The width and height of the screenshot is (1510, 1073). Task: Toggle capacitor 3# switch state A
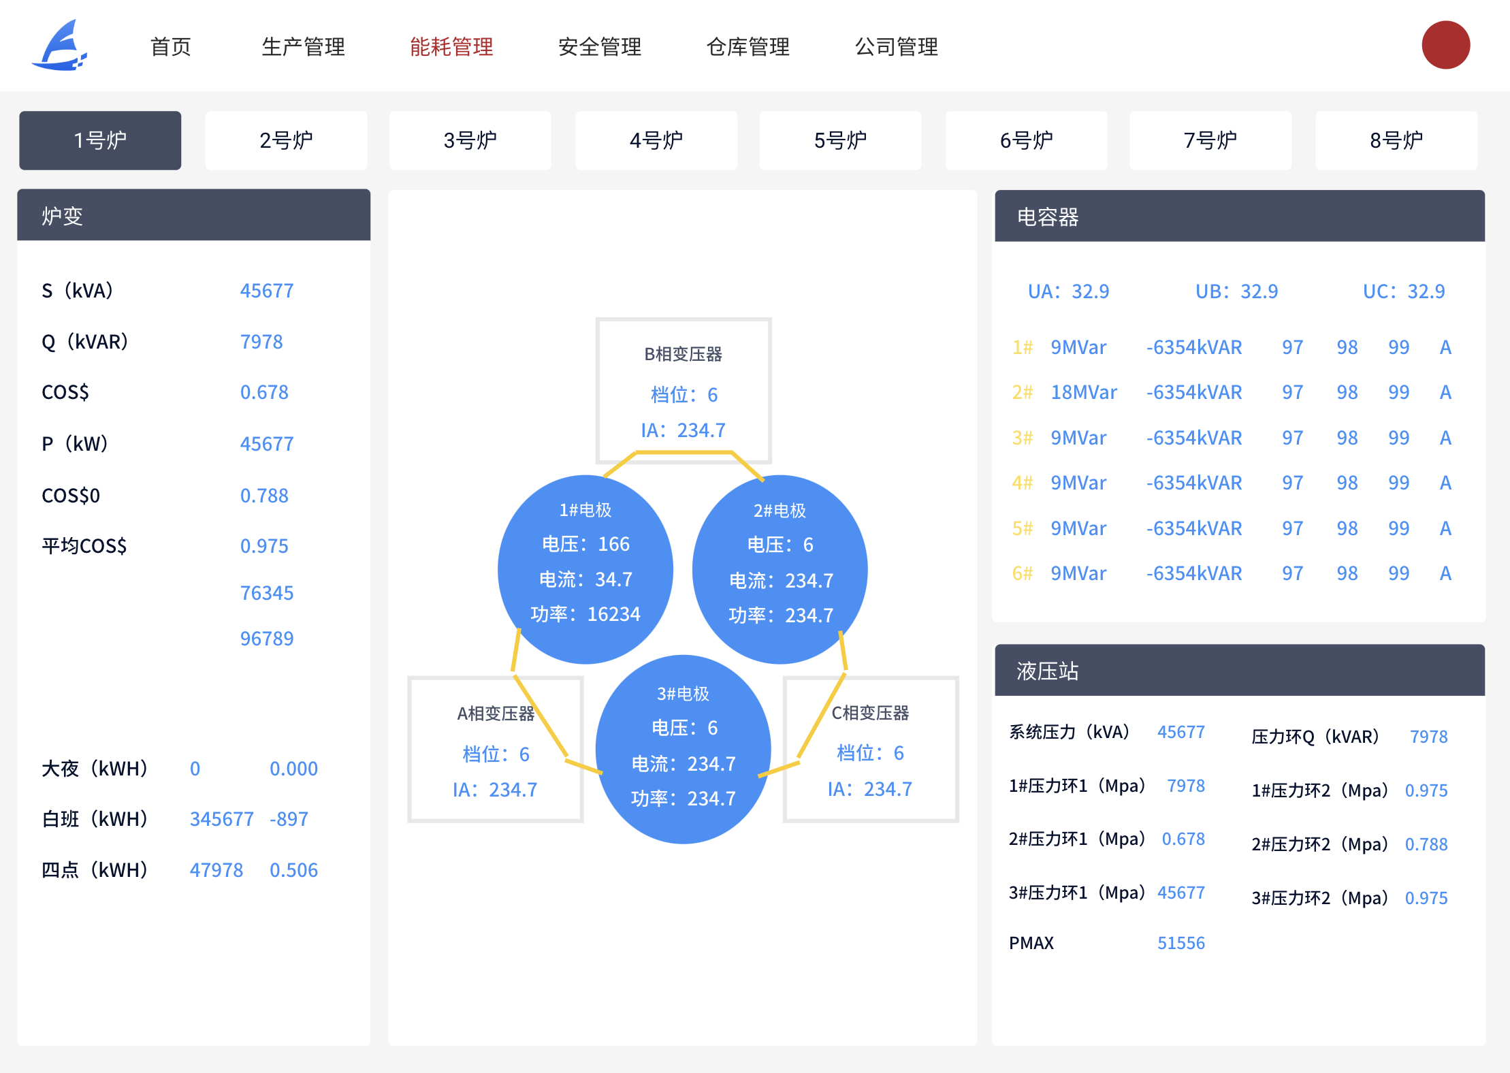pyautogui.click(x=1445, y=438)
